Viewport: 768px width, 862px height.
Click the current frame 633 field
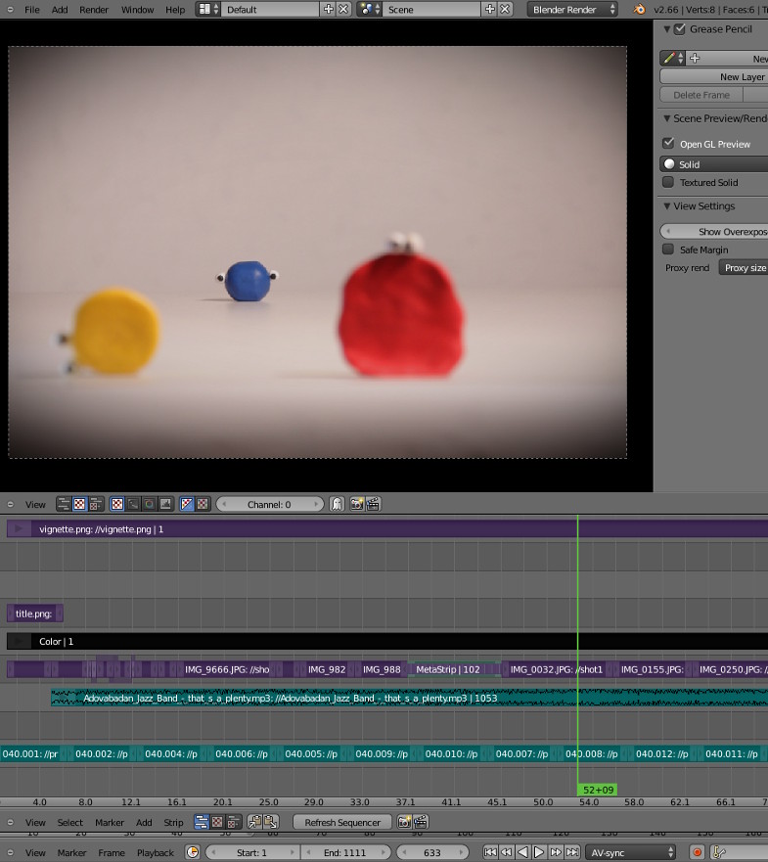pos(432,852)
